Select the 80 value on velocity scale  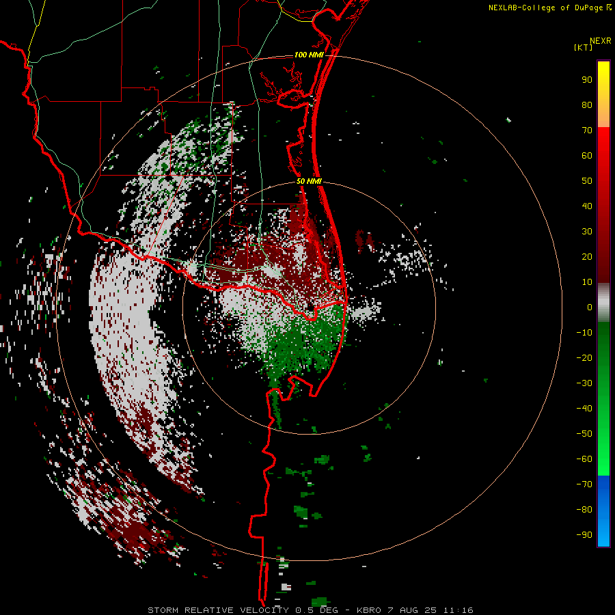(x=587, y=105)
